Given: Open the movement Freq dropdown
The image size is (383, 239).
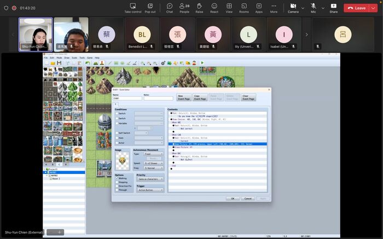Looking at the screenshot, I should pyautogui.click(x=153, y=168).
